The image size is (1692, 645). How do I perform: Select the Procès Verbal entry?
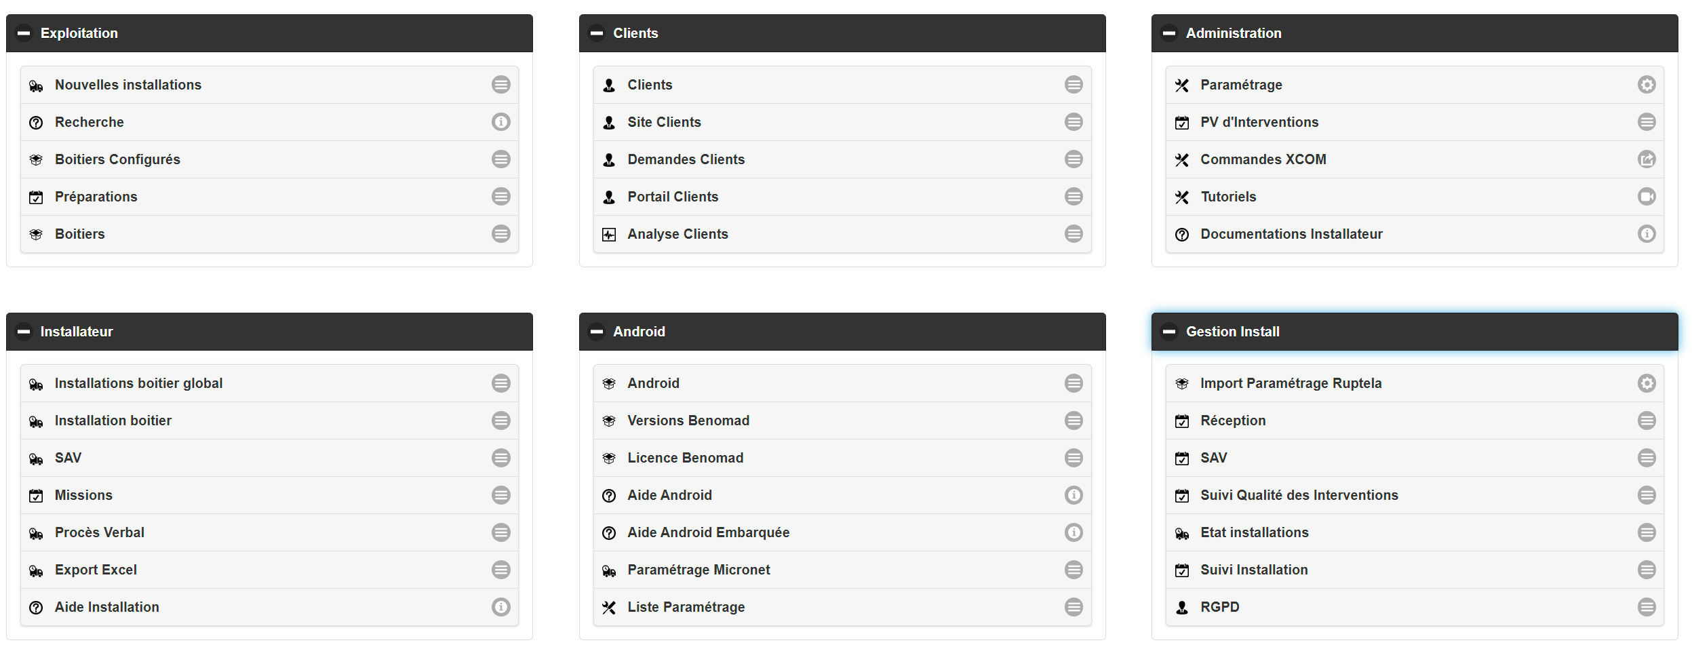tap(99, 532)
